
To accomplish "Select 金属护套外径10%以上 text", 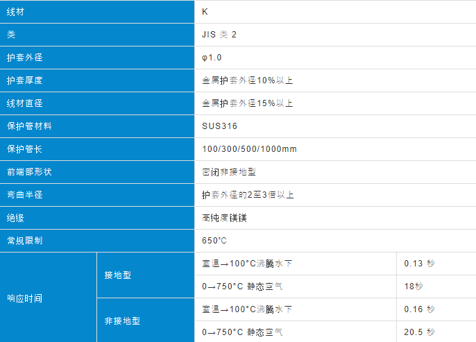I will tap(248, 80).
